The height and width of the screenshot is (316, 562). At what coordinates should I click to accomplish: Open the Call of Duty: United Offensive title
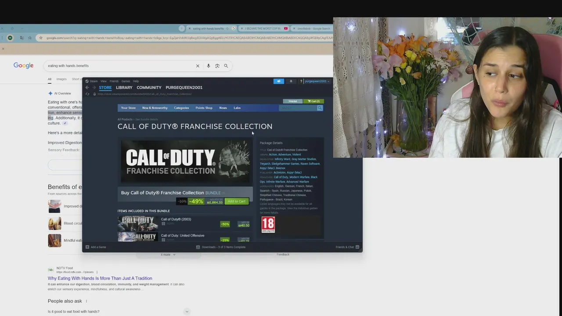[x=183, y=236]
